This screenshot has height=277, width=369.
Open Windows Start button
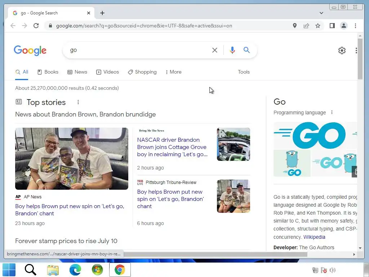[x=9, y=270]
